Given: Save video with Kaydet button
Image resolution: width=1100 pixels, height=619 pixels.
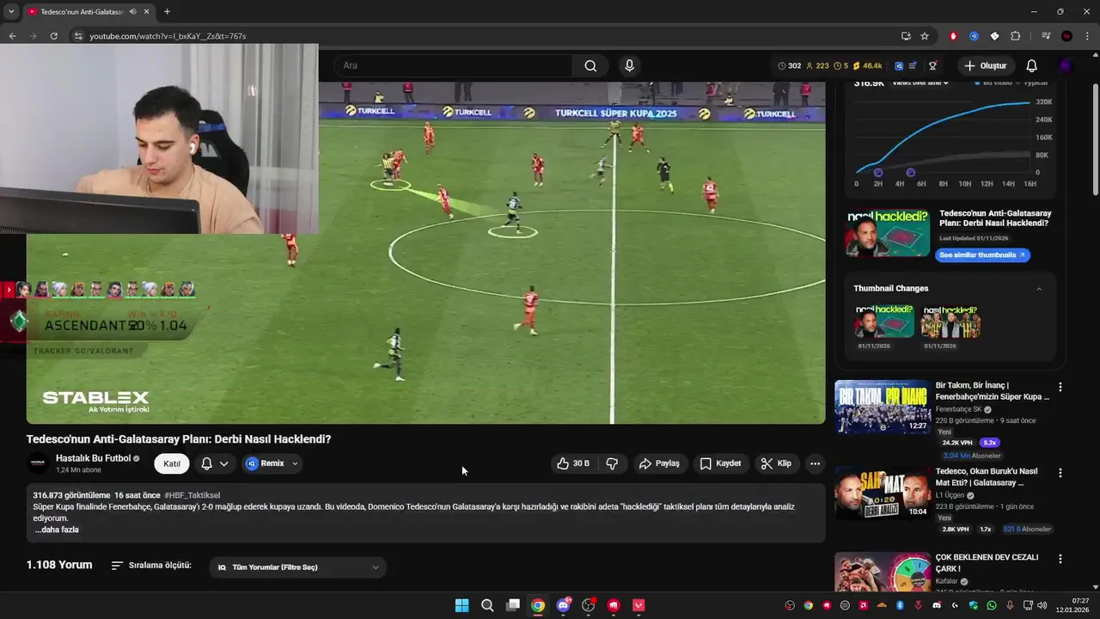Looking at the screenshot, I should [x=720, y=463].
